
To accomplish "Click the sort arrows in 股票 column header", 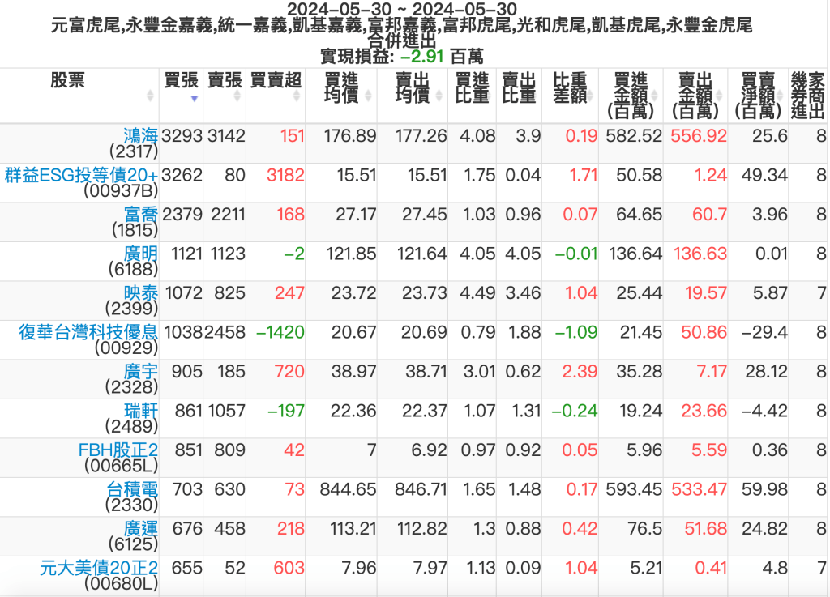I will point(150,96).
